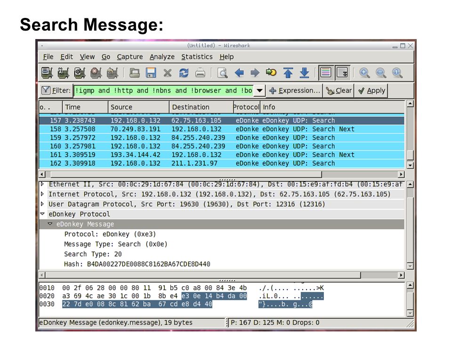Open the Analyze menu
Viewport: 452px width, 339px height.
point(162,57)
